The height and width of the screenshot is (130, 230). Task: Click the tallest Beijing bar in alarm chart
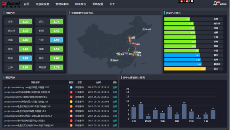141,111
